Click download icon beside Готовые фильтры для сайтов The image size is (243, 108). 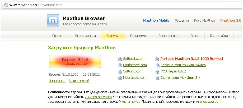coord(157,65)
